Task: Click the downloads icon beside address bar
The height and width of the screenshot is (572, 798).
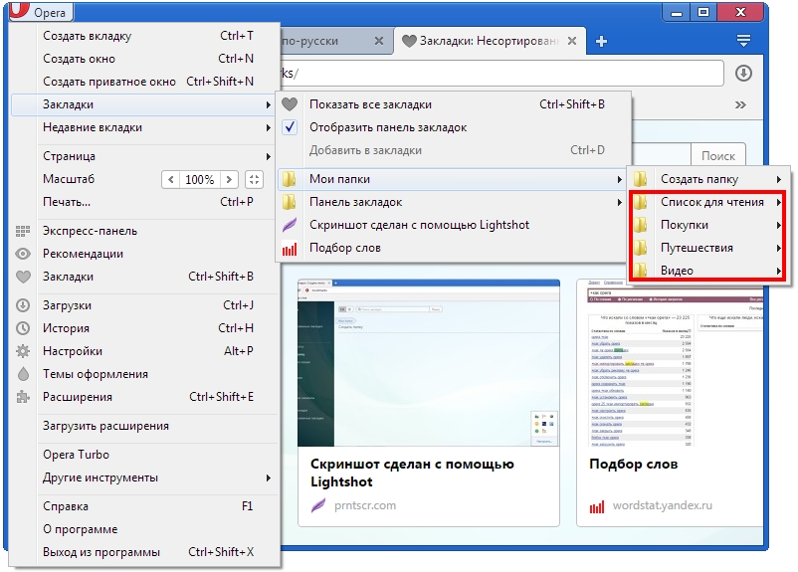Action: (x=743, y=74)
